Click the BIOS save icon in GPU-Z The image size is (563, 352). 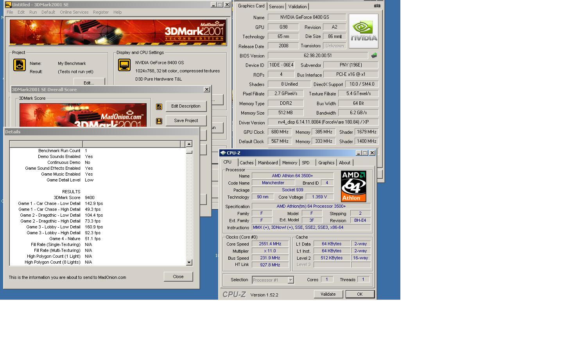(374, 56)
